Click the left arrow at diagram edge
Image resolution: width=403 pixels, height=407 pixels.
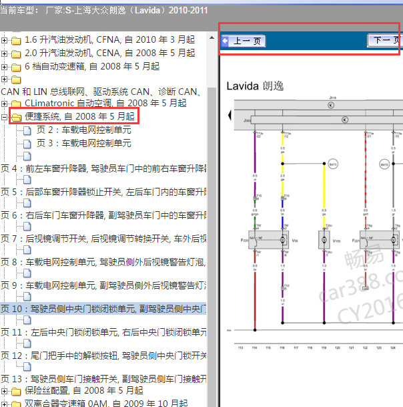click(x=230, y=115)
